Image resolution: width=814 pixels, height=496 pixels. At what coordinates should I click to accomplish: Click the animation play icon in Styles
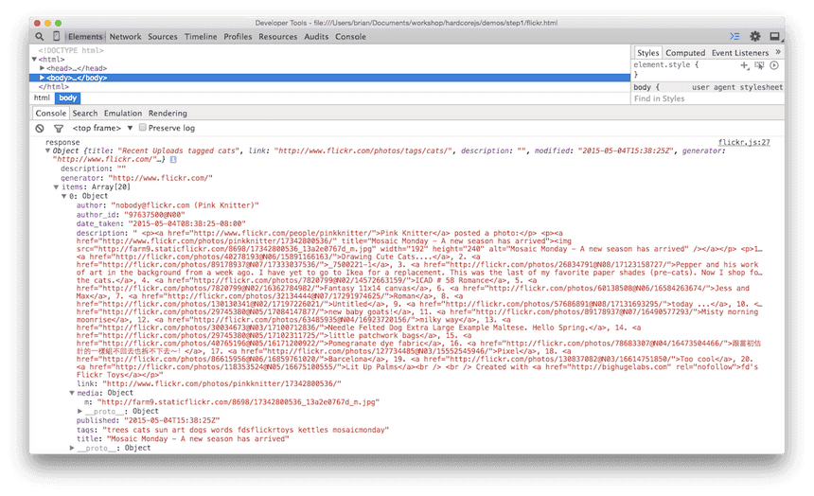[773, 65]
